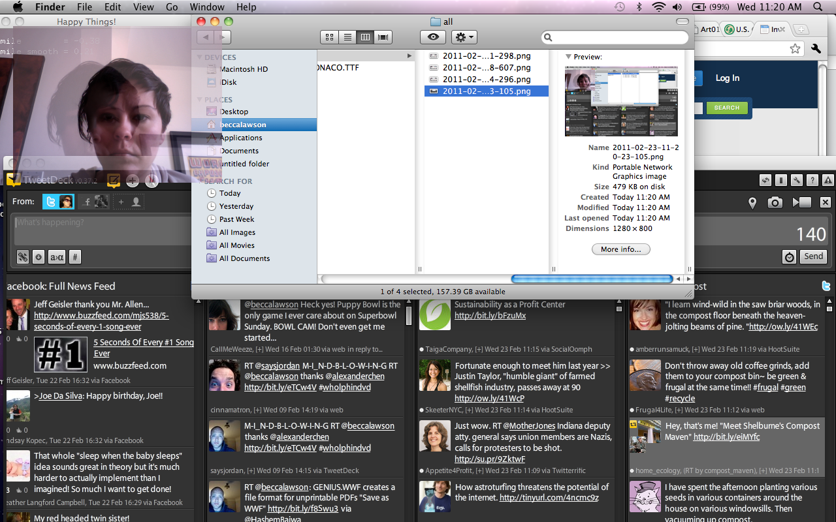Open the Go menu in menu bar

(172, 7)
